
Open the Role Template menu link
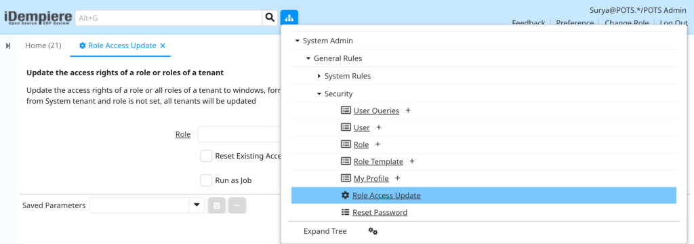pyautogui.click(x=378, y=161)
